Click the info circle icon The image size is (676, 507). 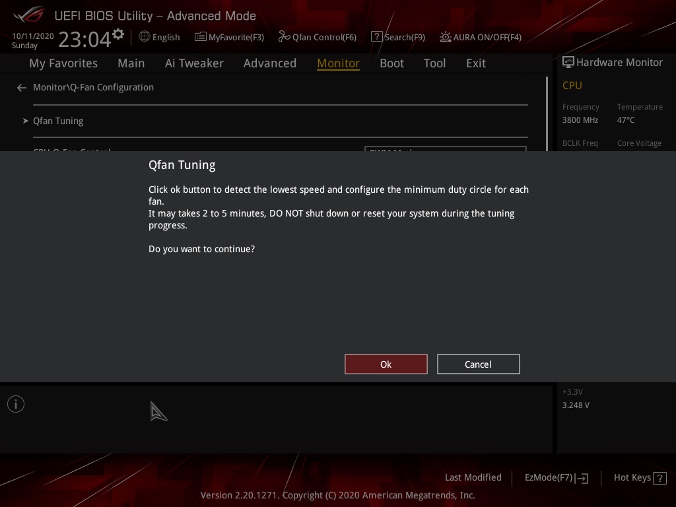pyautogui.click(x=16, y=404)
